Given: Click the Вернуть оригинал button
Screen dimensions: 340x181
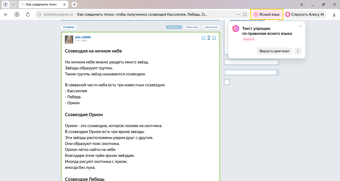Looking at the screenshot, I should [274, 51].
